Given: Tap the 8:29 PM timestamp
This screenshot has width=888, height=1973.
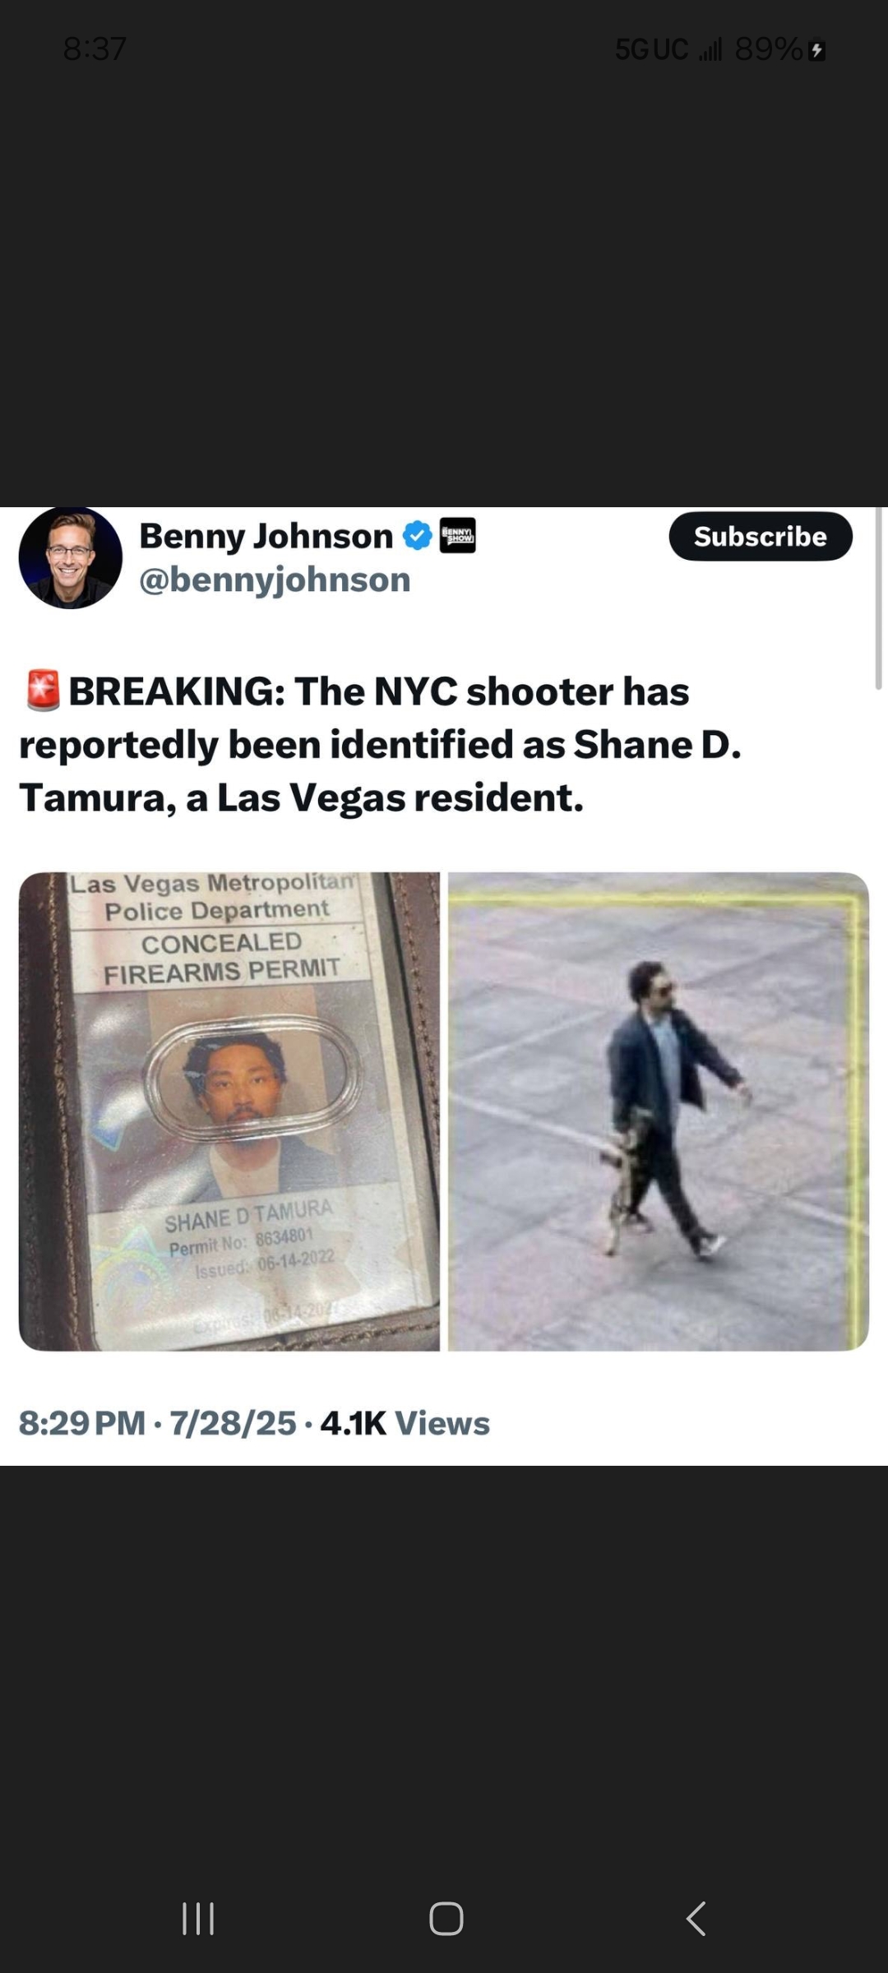Looking at the screenshot, I should pos(82,1423).
